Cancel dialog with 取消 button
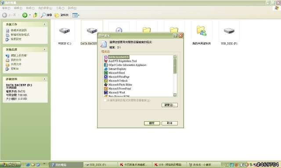 coord(169,123)
